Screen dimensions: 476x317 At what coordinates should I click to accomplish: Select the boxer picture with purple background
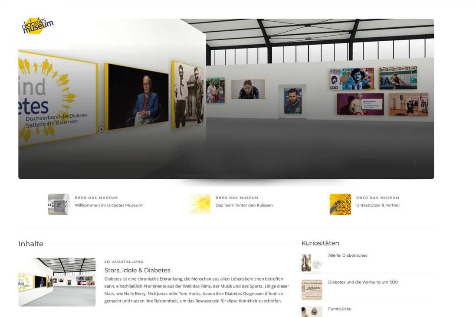(x=360, y=105)
